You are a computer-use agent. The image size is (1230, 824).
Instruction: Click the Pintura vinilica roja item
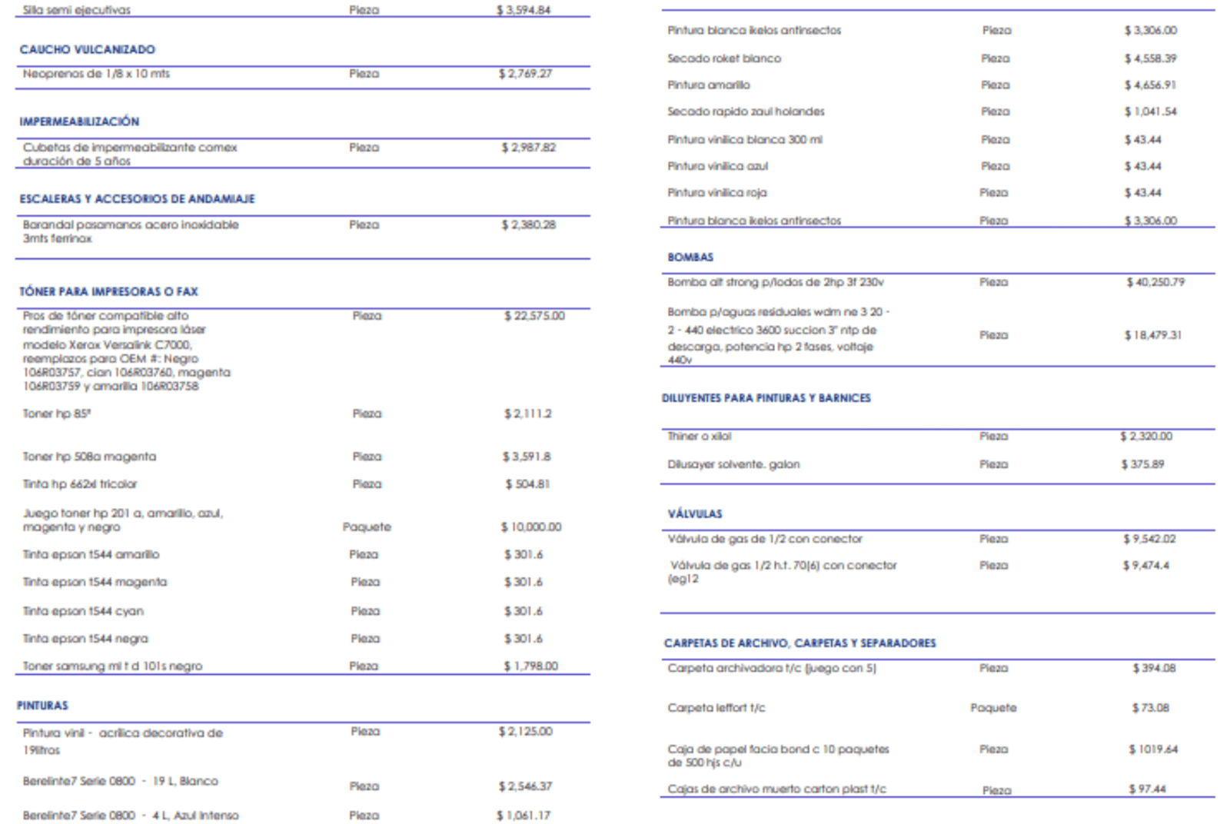[716, 193]
